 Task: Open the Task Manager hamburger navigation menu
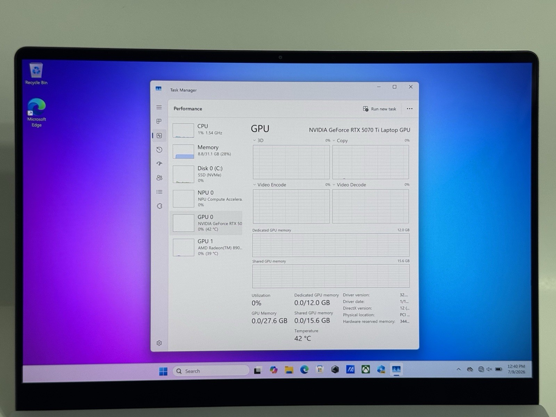coord(159,107)
